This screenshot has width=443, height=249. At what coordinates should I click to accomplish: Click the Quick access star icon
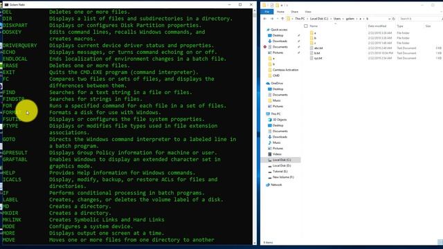pos(268,30)
